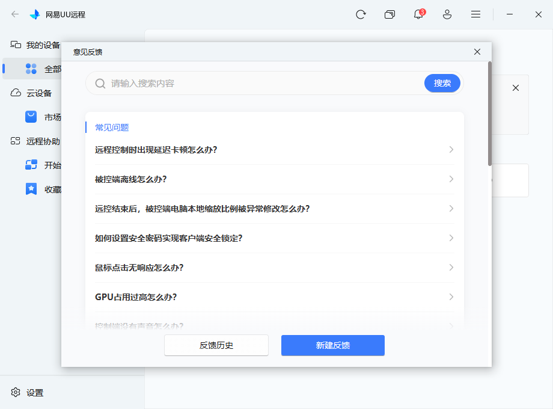Open the hamburger menu icon
The width and height of the screenshot is (553, 409).
(476, 14)
